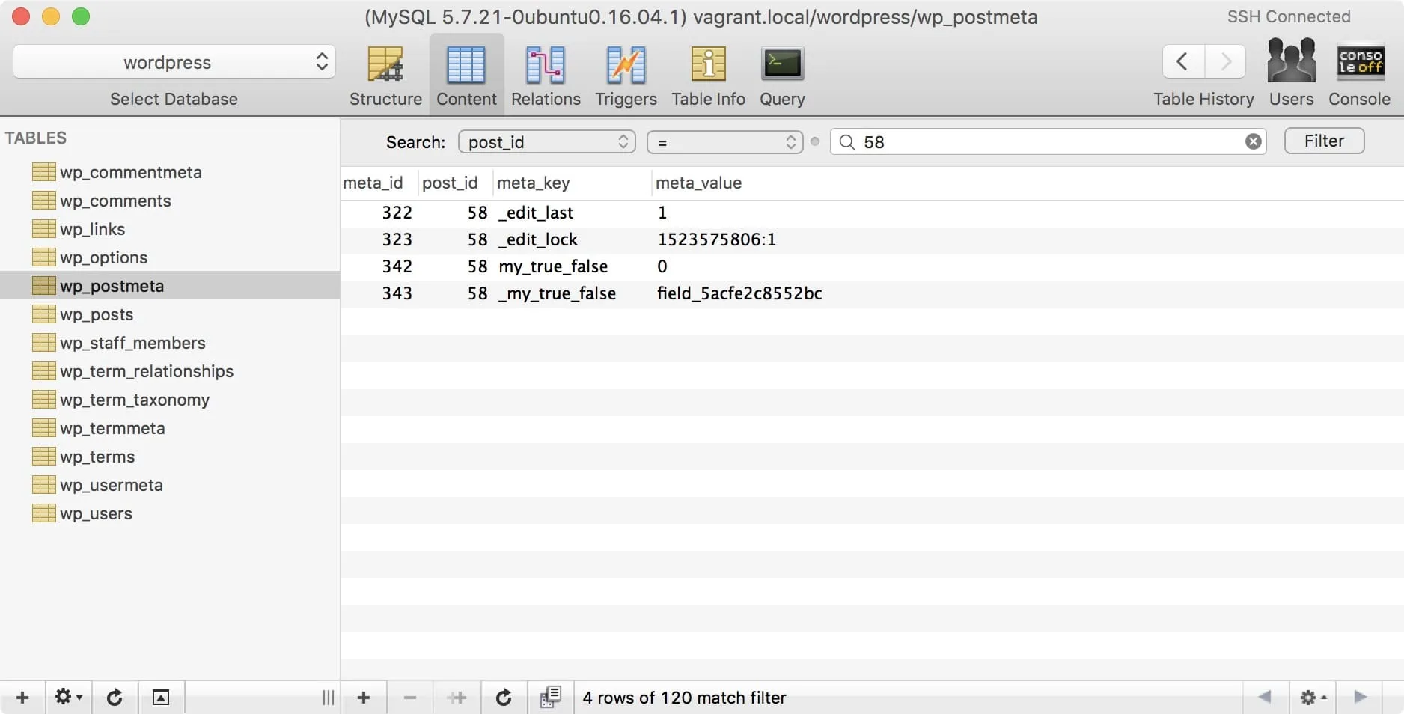Open the Structure view icon
This screenshot has width=1404, height=714.
385,65
